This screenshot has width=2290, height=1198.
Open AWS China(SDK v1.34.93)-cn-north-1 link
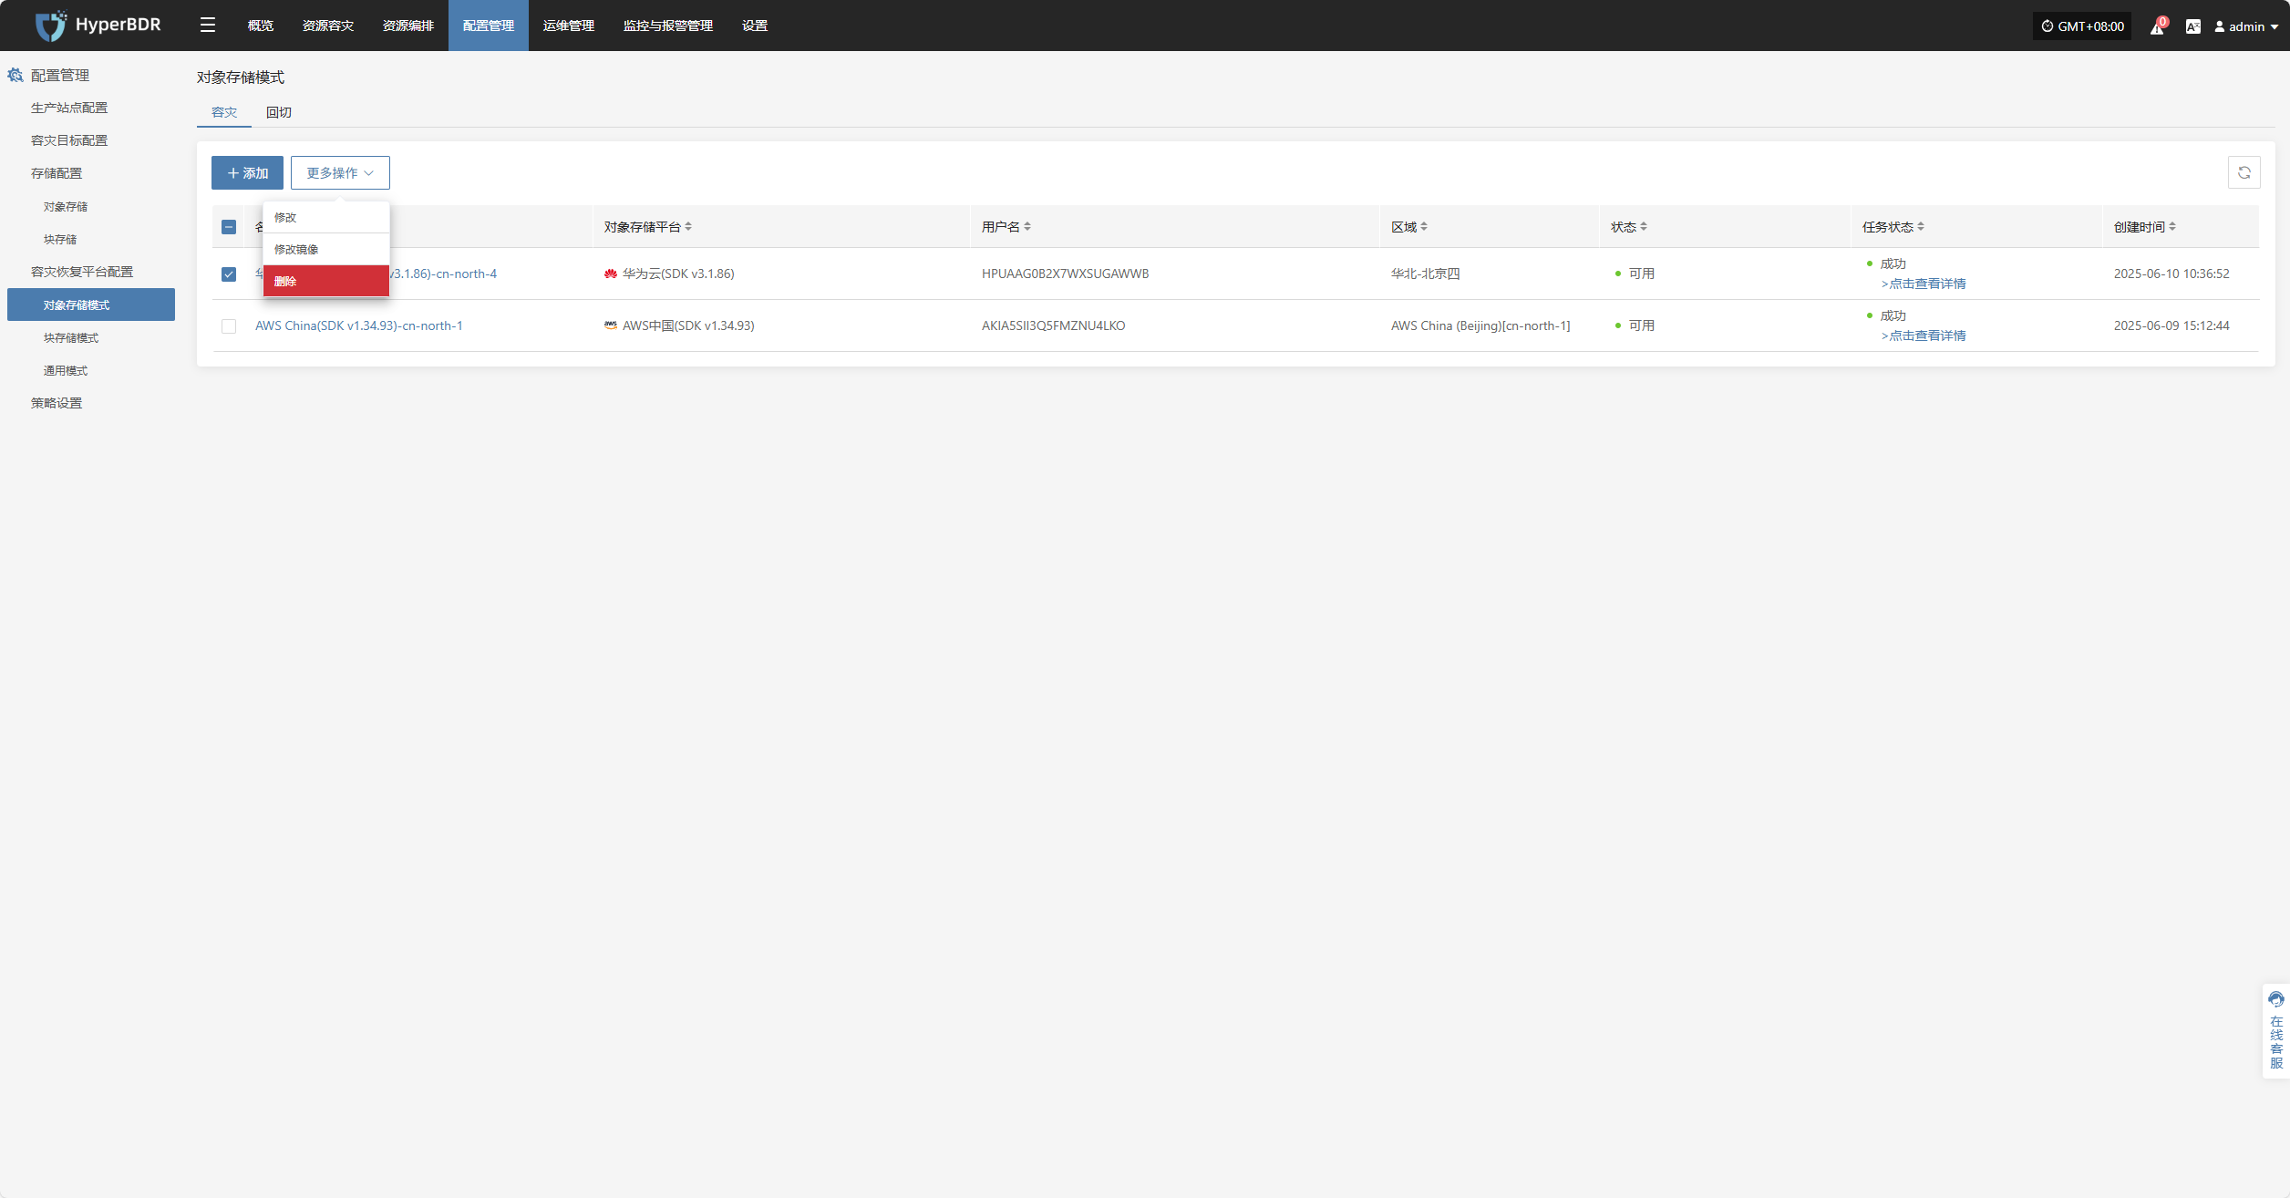[359, 325]
